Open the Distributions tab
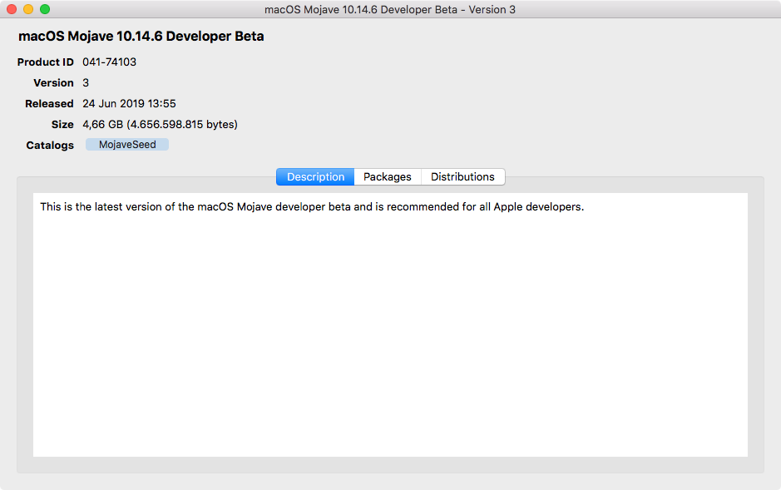The height and width of the screenshot is (490, 781). pos(462,176)
